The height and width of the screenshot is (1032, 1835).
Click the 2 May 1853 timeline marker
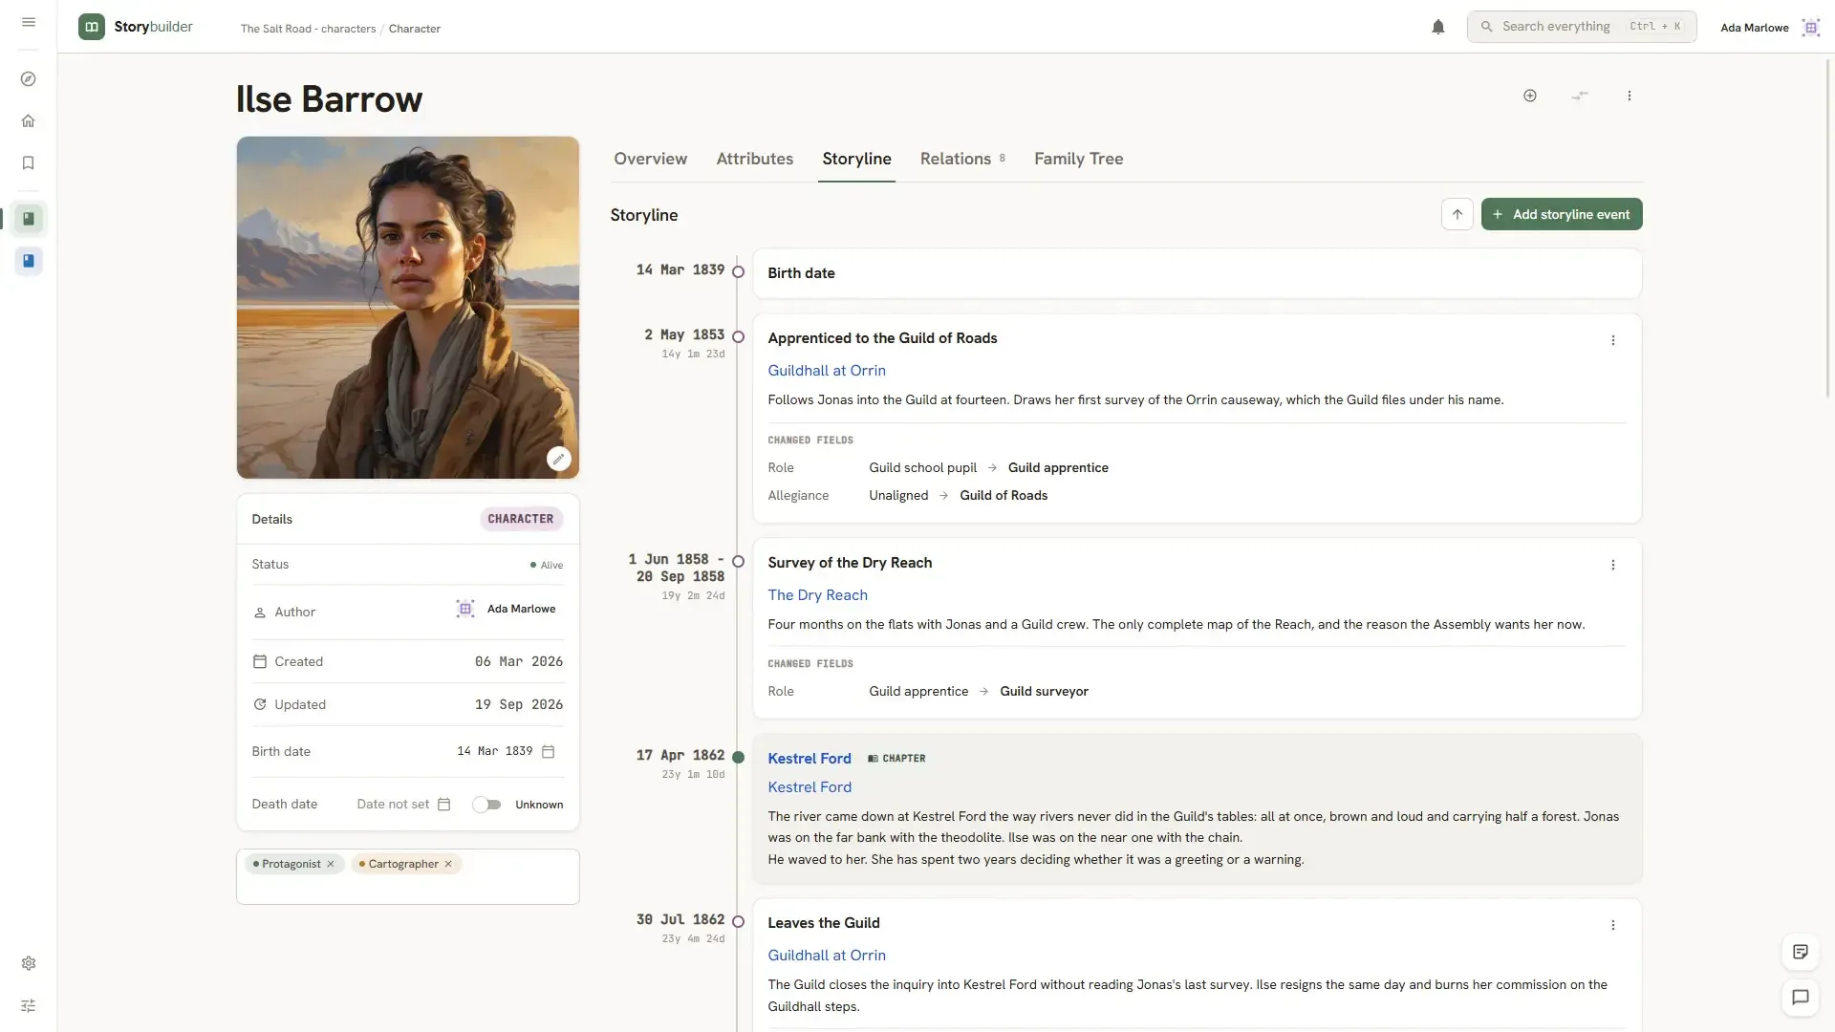point(738,337)
